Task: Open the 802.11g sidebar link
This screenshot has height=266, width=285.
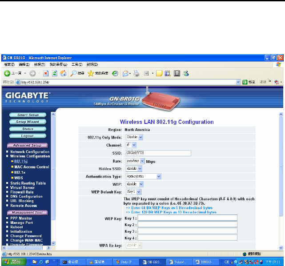Action: [21, 161]
